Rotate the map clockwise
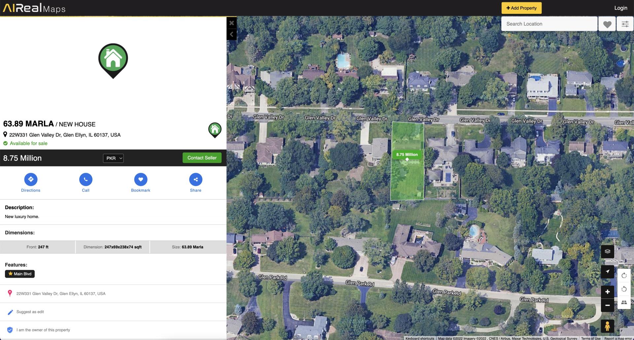Viewport: 634px width, 340px height. coord(624,275)
